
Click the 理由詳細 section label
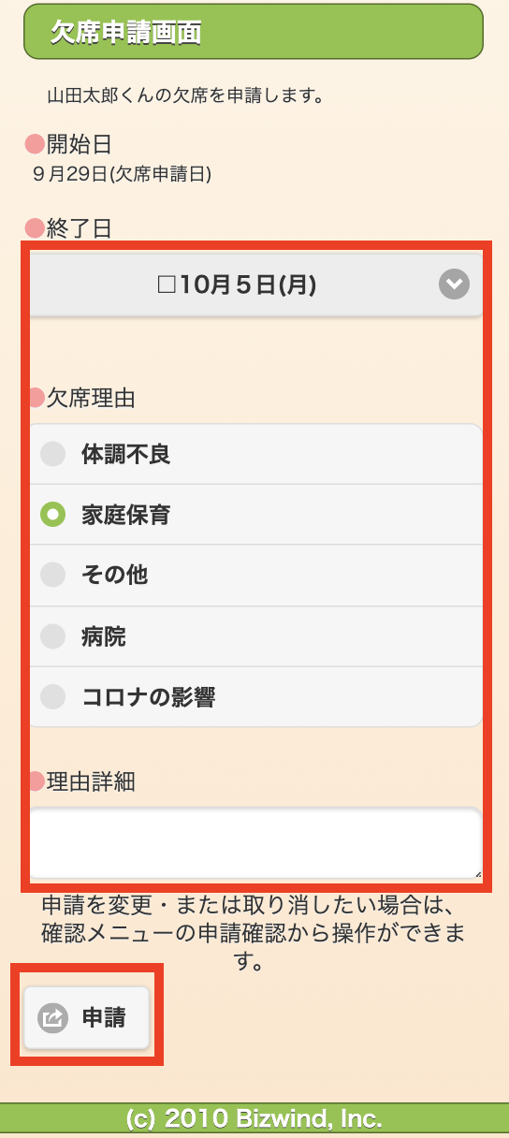pyautogui.click(x=91, y=781)
